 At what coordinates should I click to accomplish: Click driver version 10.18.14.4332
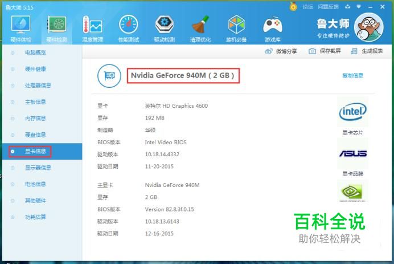162,155
